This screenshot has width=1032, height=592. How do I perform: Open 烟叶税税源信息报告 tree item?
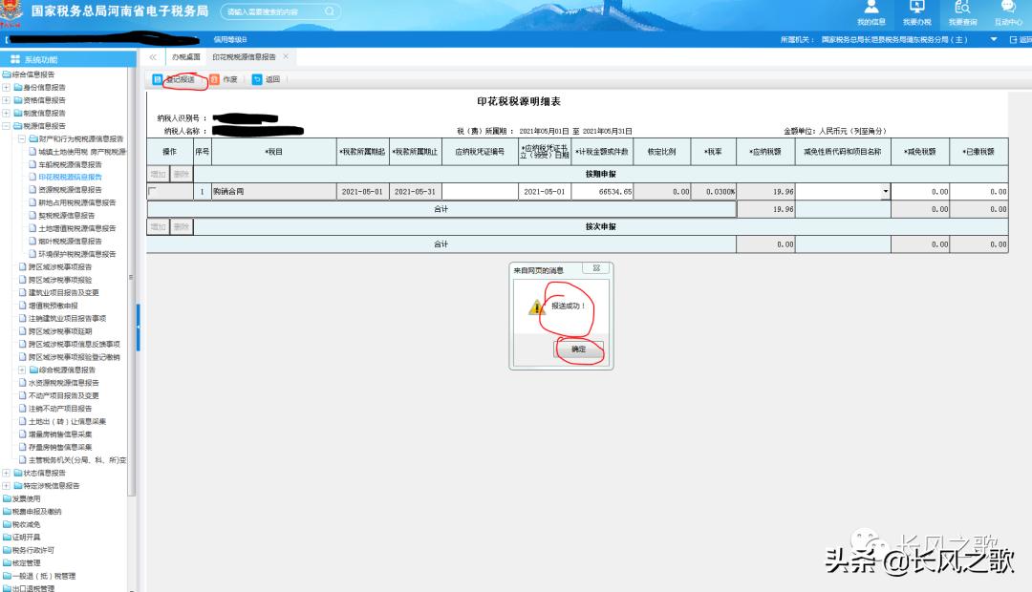70,241
